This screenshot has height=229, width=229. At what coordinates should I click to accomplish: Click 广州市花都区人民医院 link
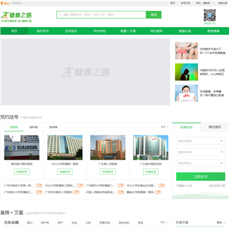click(x=59, y=192)
